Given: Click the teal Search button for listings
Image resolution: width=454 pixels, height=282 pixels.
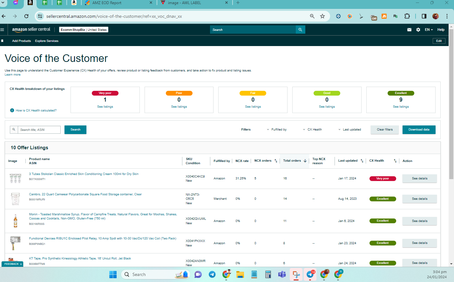Looking at the screenshot, I should pos(75,130).
